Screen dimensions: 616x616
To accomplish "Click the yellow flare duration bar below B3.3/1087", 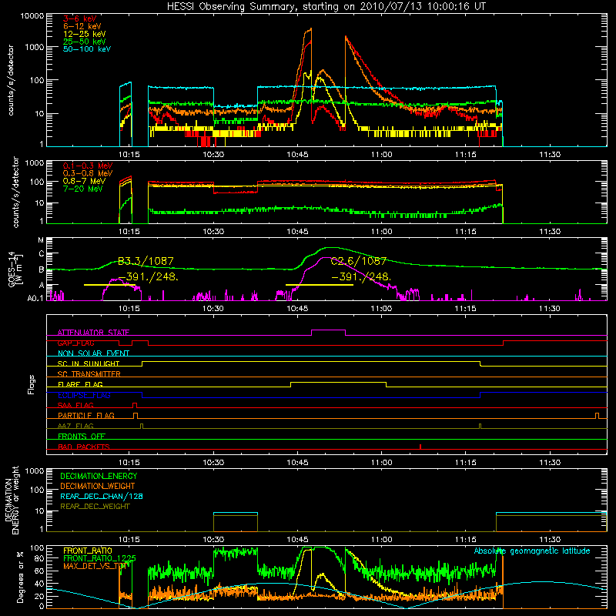I will pos(109,285).
